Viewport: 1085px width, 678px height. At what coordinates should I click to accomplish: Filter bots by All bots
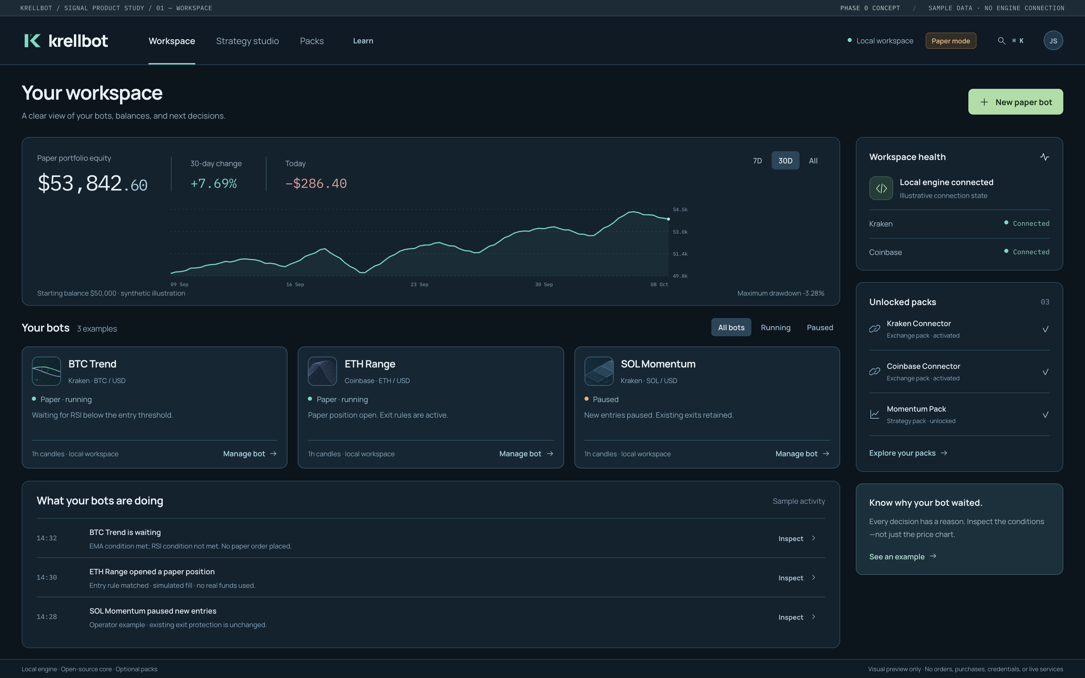coord(731,327)
